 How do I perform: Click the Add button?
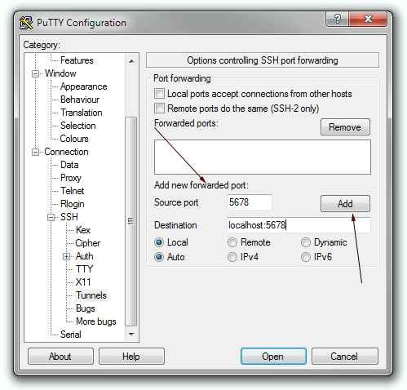coord(345,203)
